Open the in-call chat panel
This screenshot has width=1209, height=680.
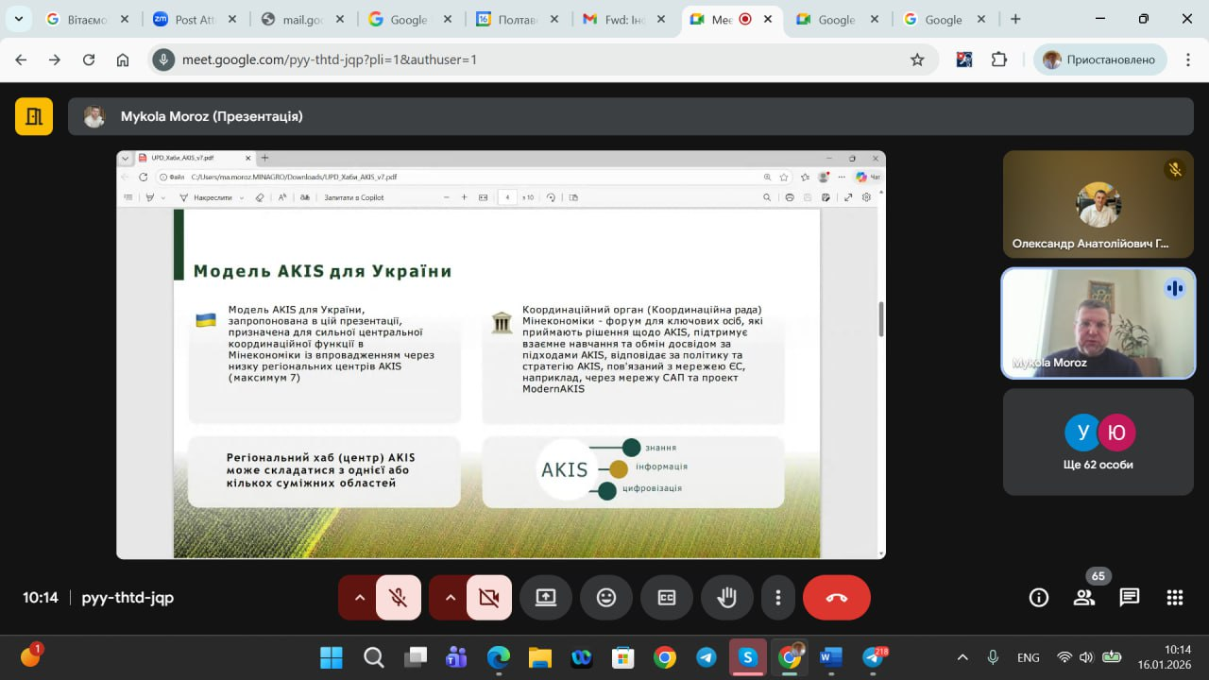pyautogui.click(x=1130, y=597)
